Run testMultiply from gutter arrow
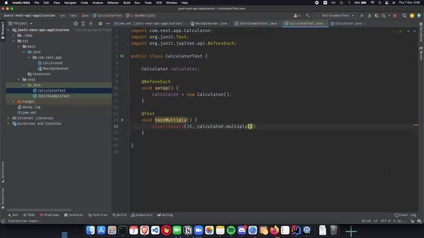Image resolution: width=424 pixels, height=238 pixels. [x=122, y=120]
